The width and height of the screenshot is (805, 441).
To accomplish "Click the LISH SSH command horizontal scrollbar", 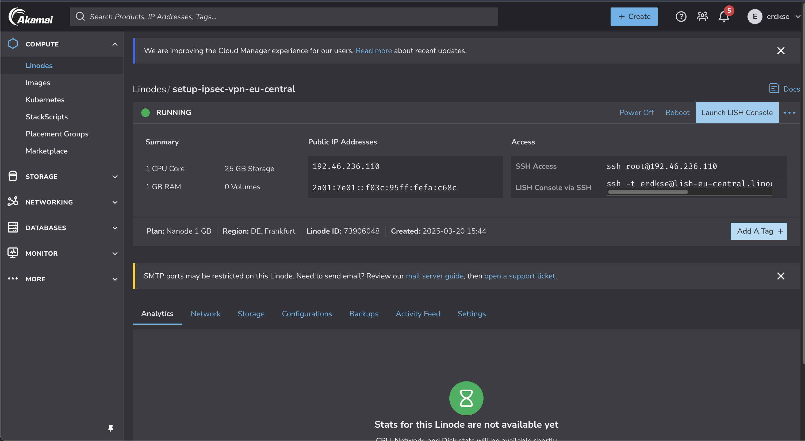I will 647,192.
